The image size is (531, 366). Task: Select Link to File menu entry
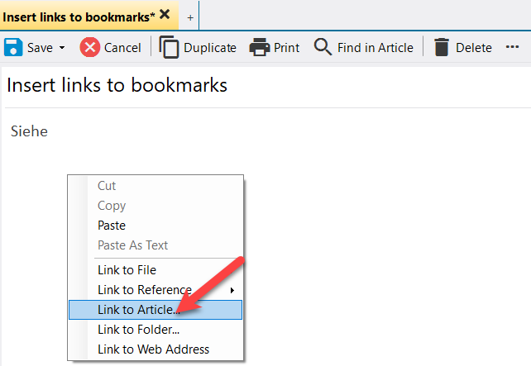(127, 269)
